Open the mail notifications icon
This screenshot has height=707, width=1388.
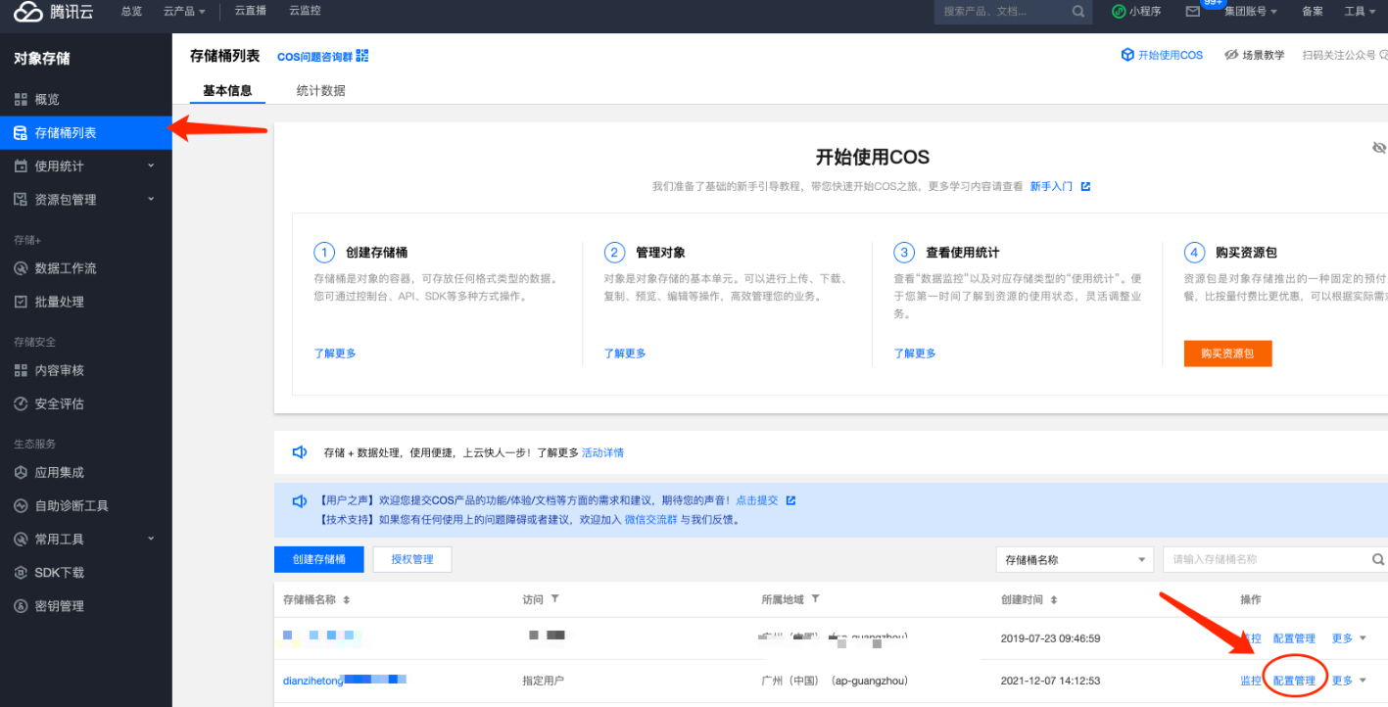click(1192, 12)
